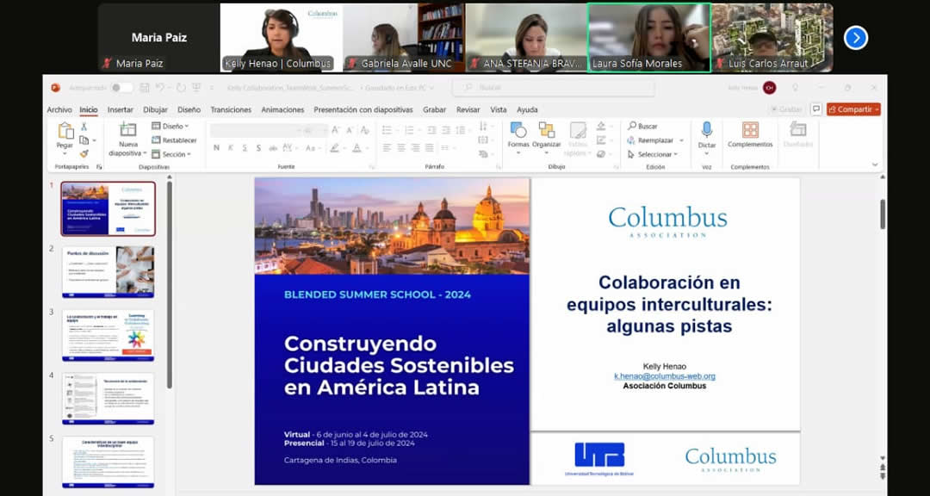Align text right in Párrafo
Image resolution: width=930 pixels, height=496 pixels.
pyautogui.click(x=415, y=148)
